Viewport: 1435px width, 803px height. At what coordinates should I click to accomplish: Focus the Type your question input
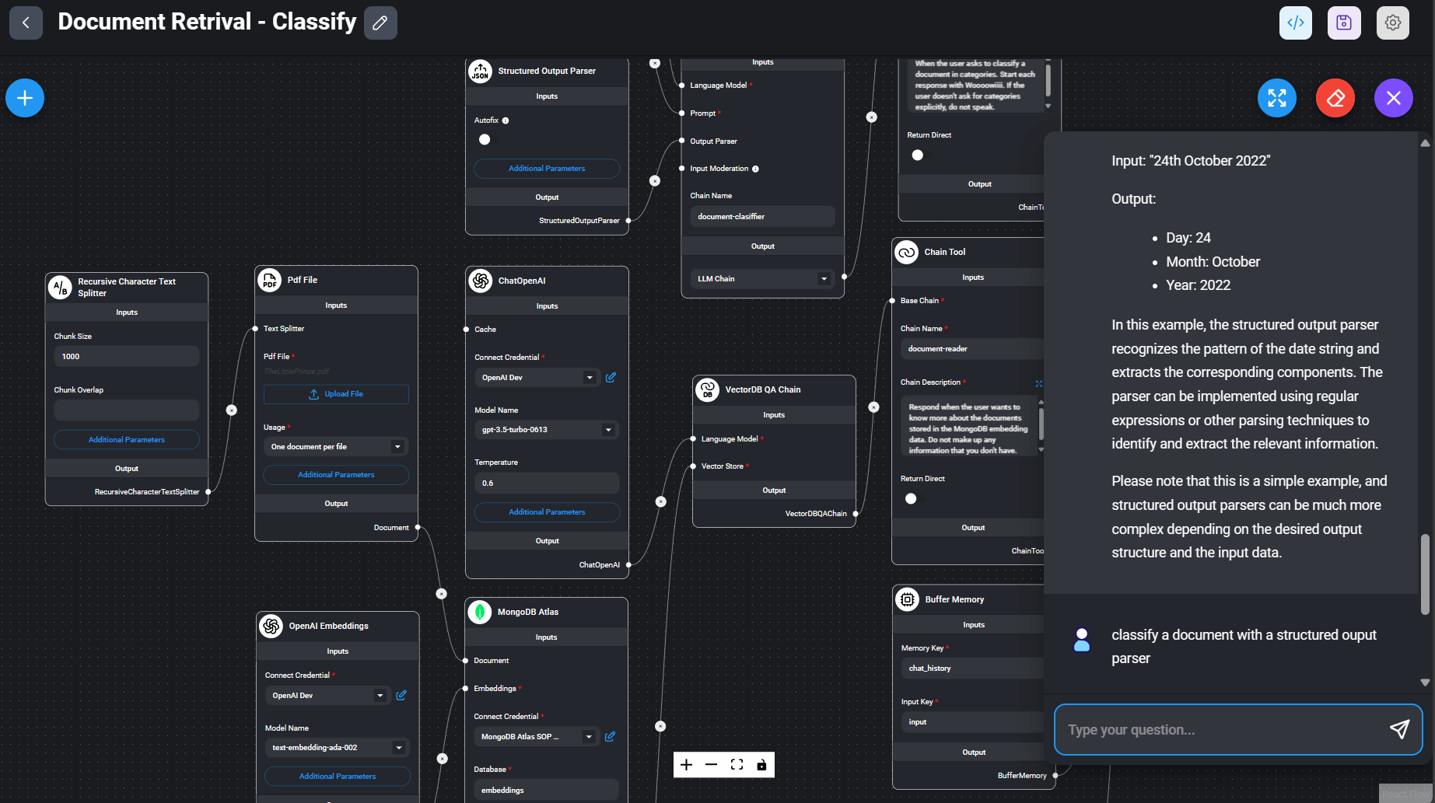click(1221, 730)
